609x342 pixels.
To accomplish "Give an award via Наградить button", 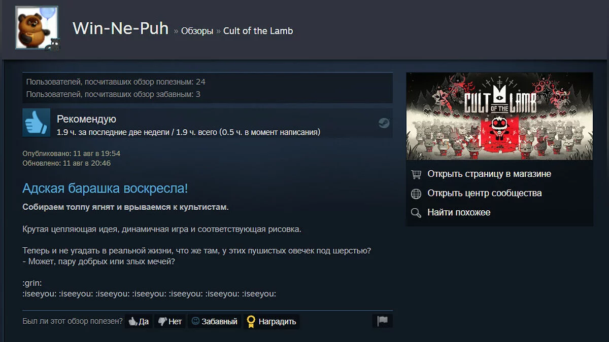I will (271, 321).
